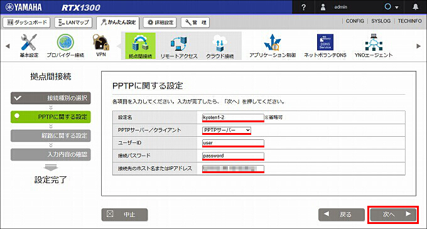Click the YAMAHA logo
The height and width of the screenshot is (229, 427).
[x=24, y=7]
